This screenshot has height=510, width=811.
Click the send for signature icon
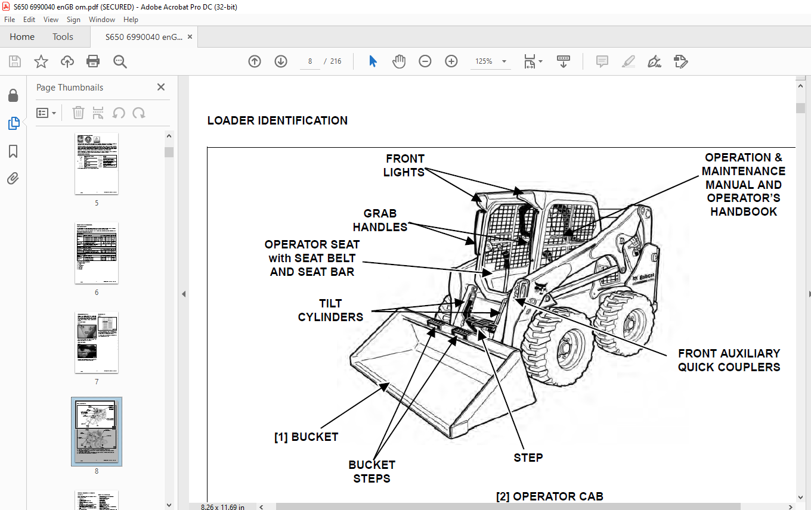(x=681, y=61)
